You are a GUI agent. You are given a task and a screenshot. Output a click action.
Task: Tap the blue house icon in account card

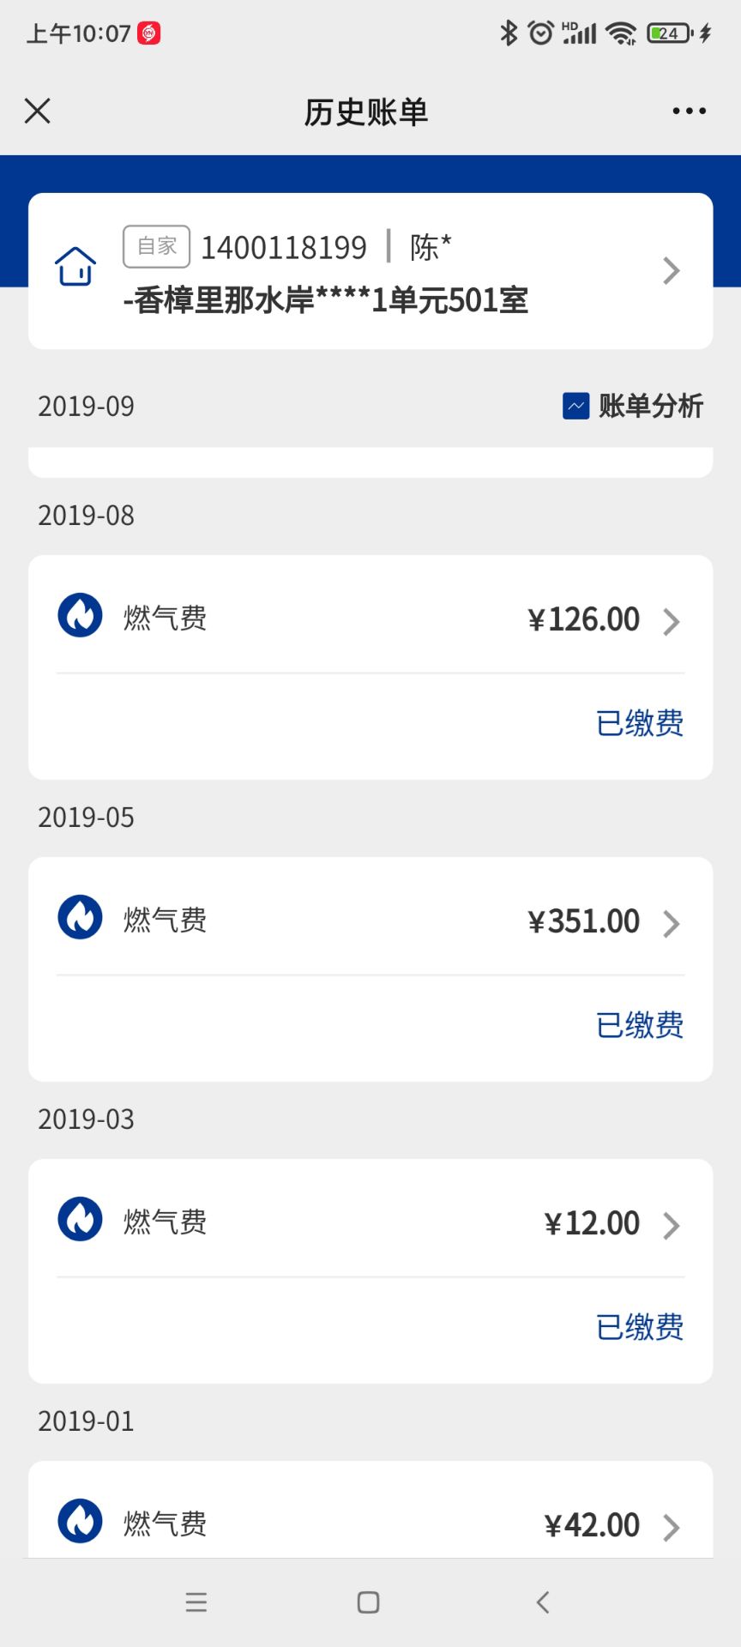(75, 267)
